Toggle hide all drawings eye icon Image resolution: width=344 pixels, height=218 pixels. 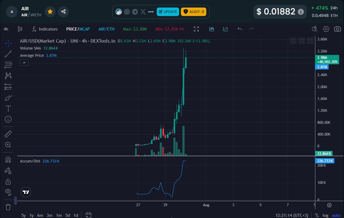pyautogui.click(x=8, y=192)
